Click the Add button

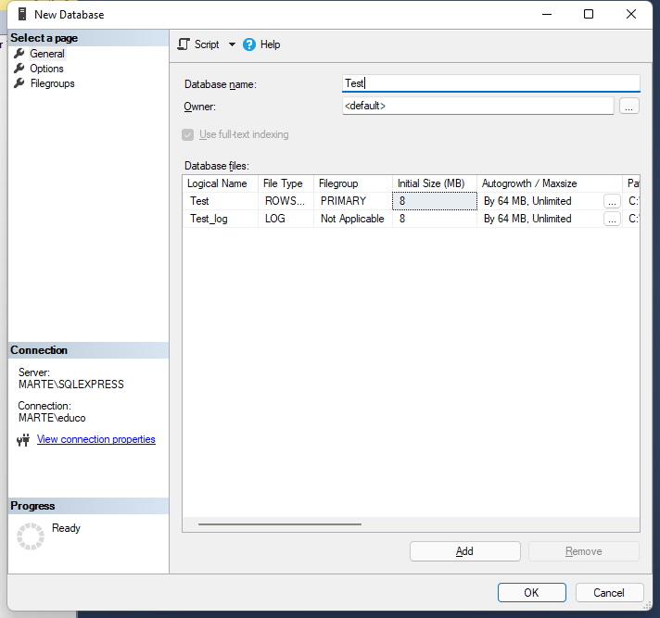pyautogui.click(x=464, y=551)
